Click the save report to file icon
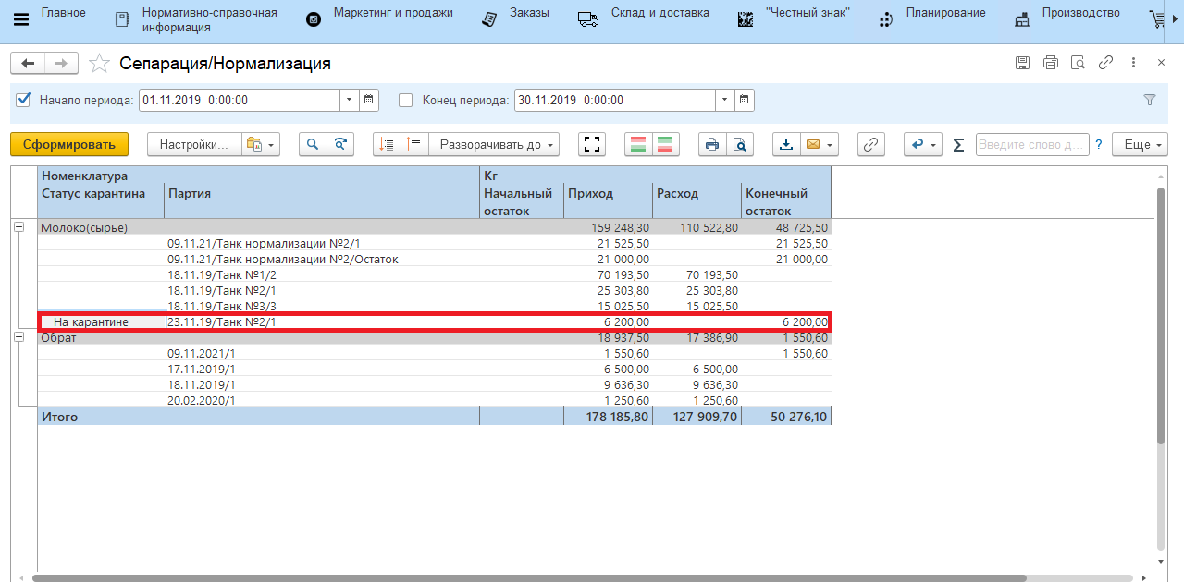1184x582 pixels. click(x=786, y=144)
